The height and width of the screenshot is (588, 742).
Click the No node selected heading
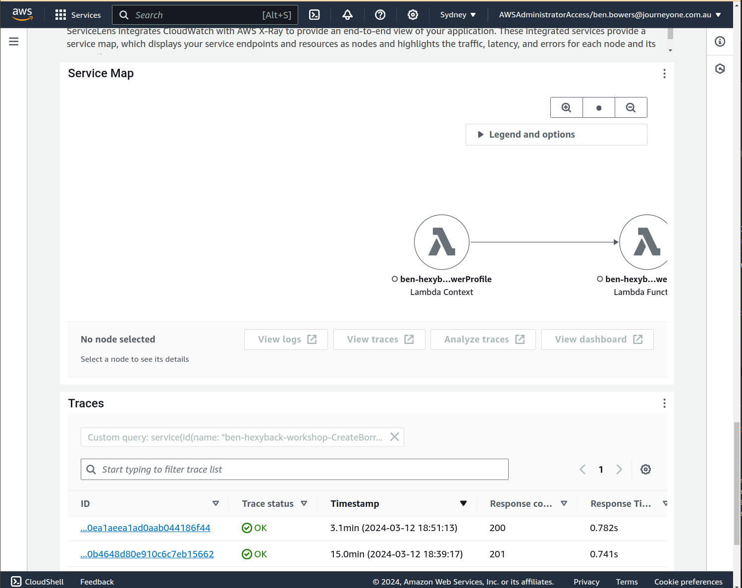tap(118, 340)
